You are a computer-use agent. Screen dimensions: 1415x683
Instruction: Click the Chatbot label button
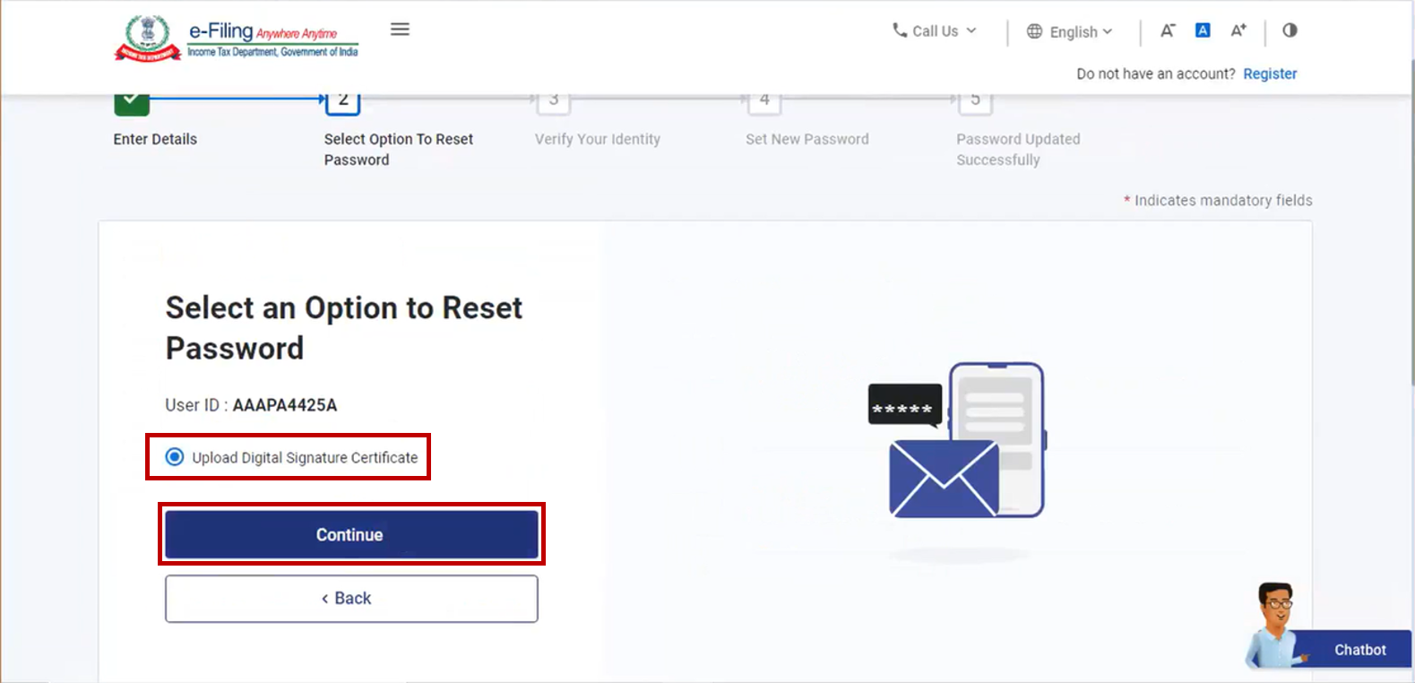(x=1359, y=650)
